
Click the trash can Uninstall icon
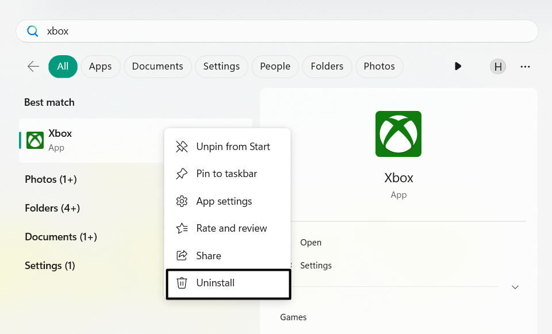point(182,283)
